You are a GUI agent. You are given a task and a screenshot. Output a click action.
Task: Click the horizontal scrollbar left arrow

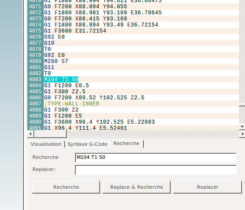coord(30,134)
